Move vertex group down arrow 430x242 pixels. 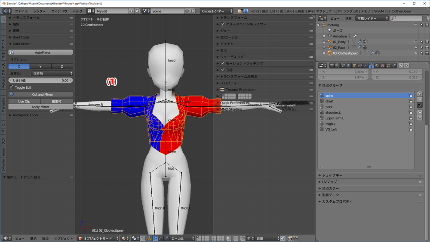click(420, 118)
